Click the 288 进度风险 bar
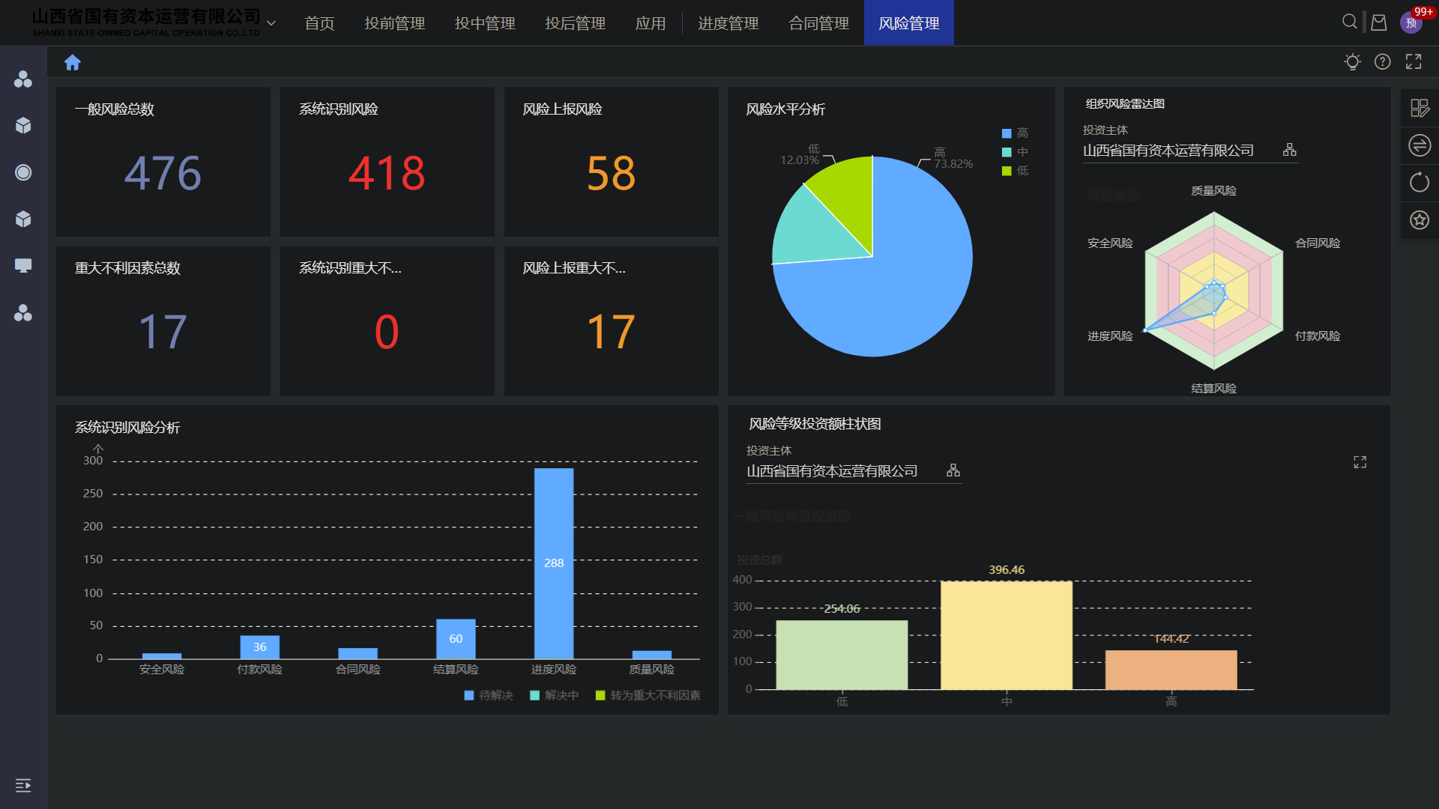The image size is (1439, 809). [553, 563]
